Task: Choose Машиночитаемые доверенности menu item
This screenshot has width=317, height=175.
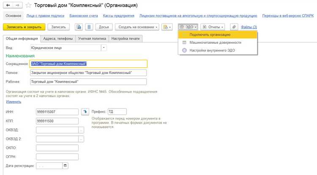Action: [218, 42]
